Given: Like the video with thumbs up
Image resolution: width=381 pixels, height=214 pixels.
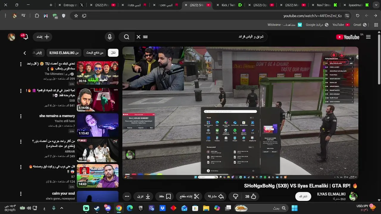Looking at the screenshot, I should [251, 196].
